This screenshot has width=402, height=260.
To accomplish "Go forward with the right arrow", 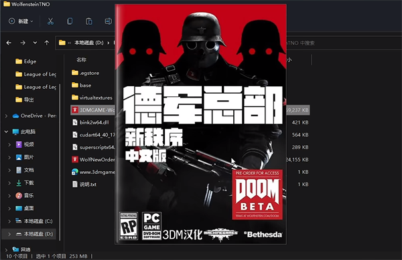I will point(23,43).
